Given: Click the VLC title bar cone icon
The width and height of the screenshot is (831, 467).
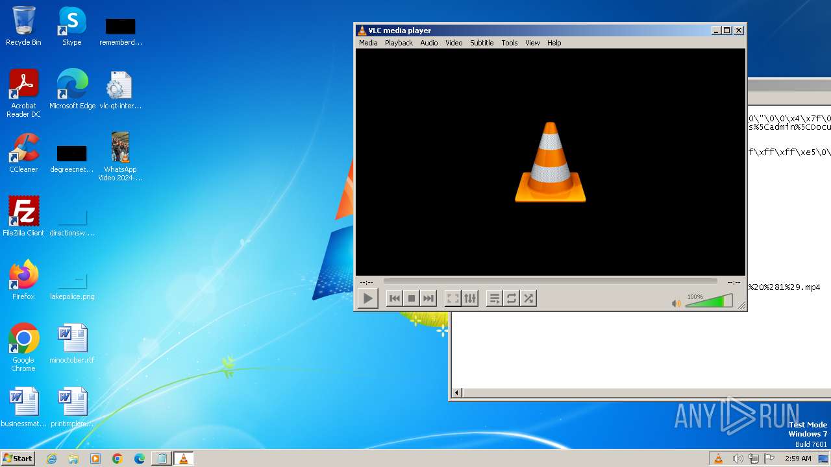Looking at the screenshot, I should click(362, 30).
